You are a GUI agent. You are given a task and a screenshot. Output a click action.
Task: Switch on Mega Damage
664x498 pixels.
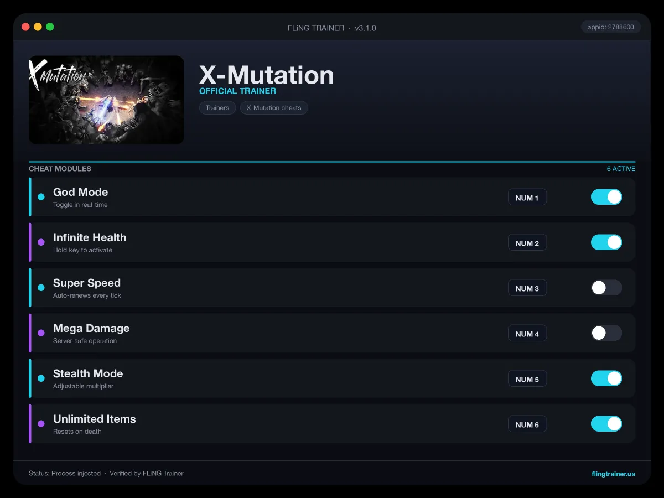(606, 333)
